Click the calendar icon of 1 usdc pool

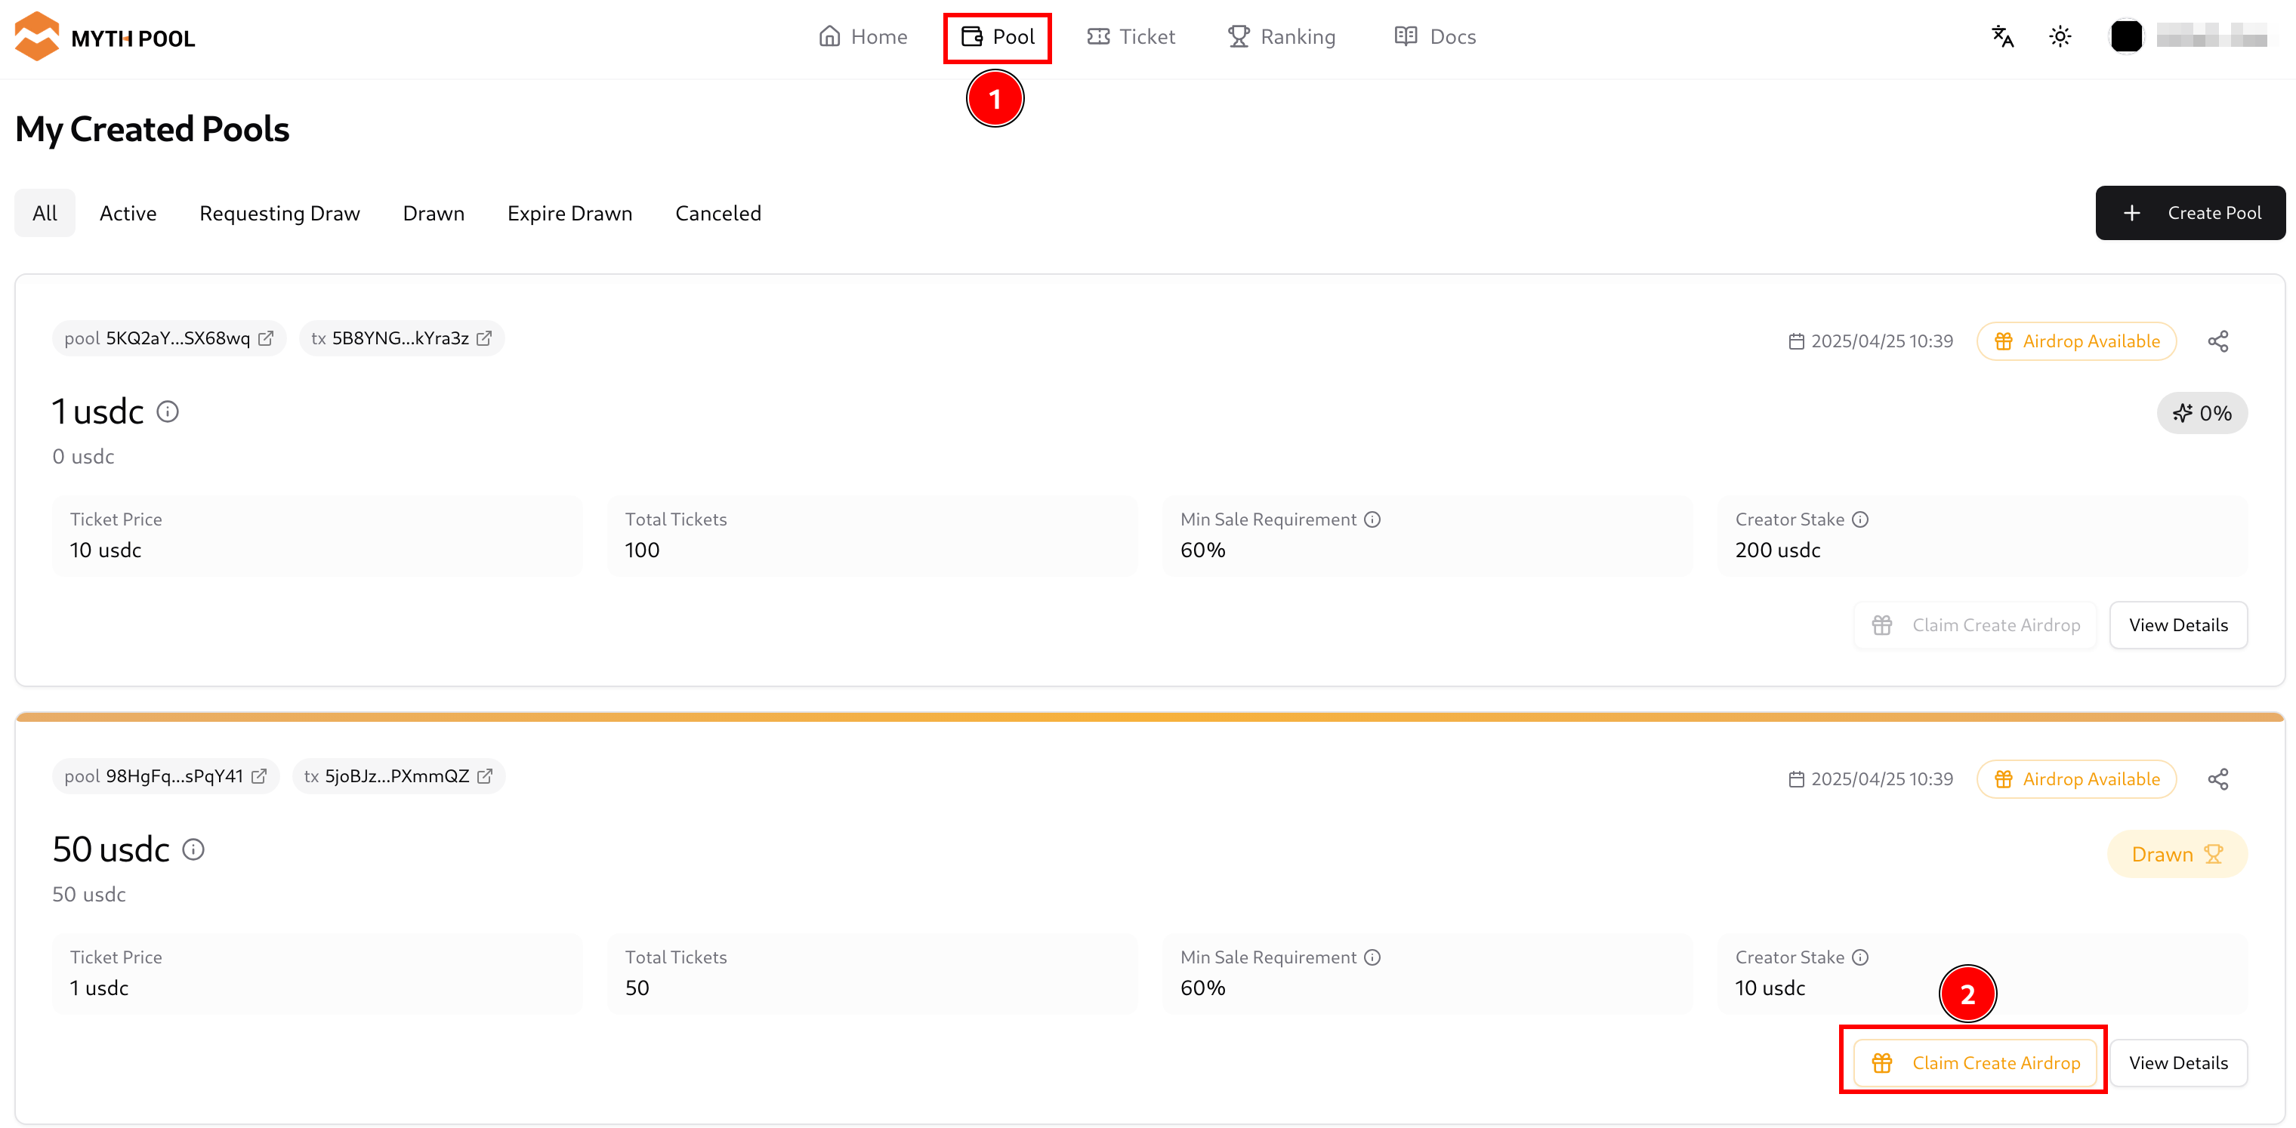[1796, 341]
